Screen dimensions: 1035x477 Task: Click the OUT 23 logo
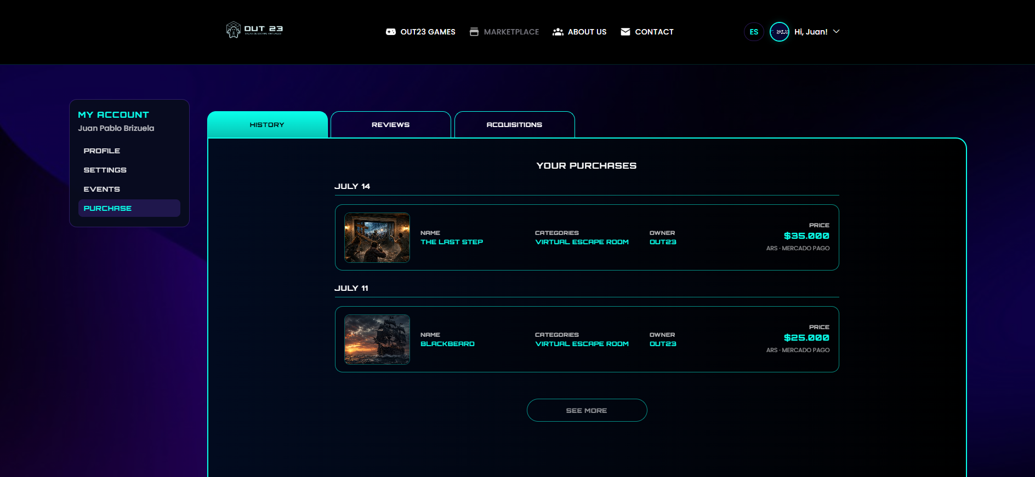pos(254,30)
